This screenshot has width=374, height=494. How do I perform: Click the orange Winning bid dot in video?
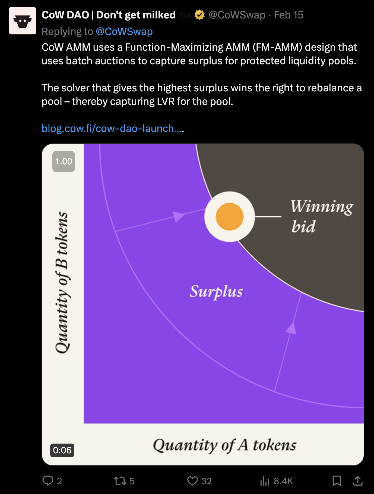tap(230, 217)
